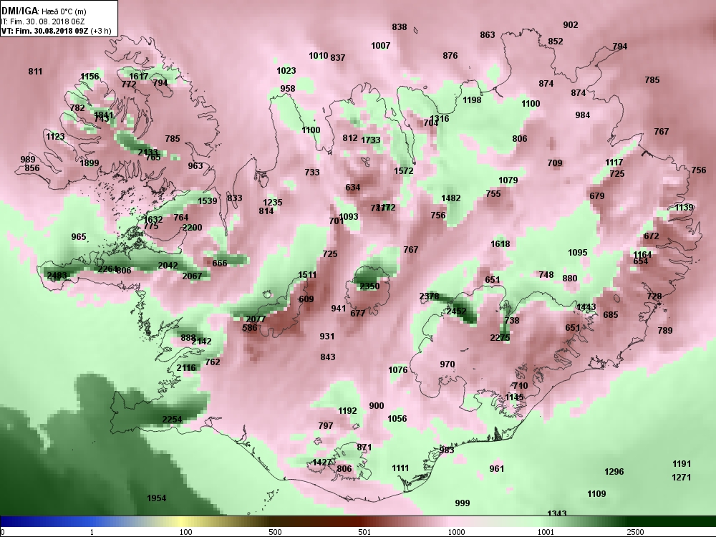Click the map value '1235'
The image size is (716, 537).
pos(273,203)
